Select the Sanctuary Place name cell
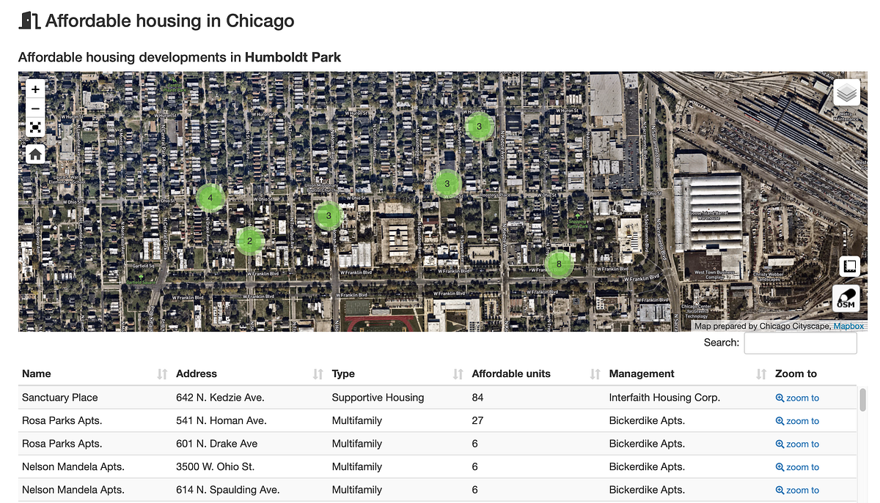The width and height of the screenshot is (880, 503). pyautogui.click(x=59, y=398)
